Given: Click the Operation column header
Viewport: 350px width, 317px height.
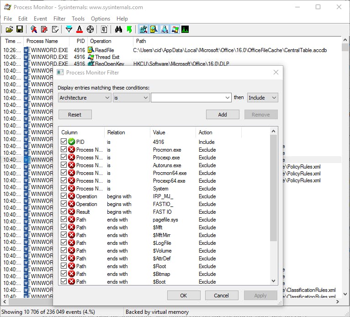Looking at the screenshot, I should [110, 41].
